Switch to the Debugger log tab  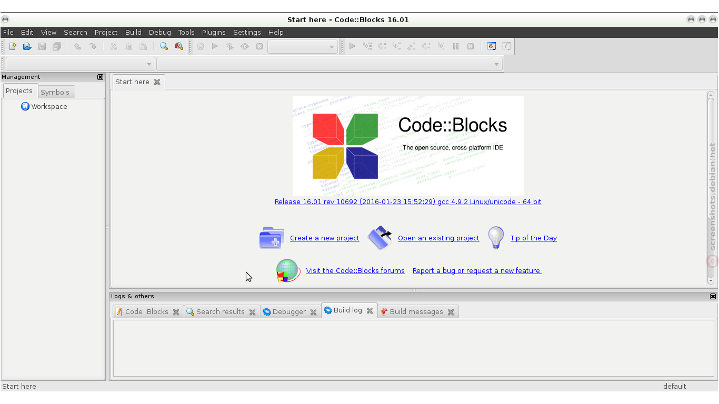(289, 311)
